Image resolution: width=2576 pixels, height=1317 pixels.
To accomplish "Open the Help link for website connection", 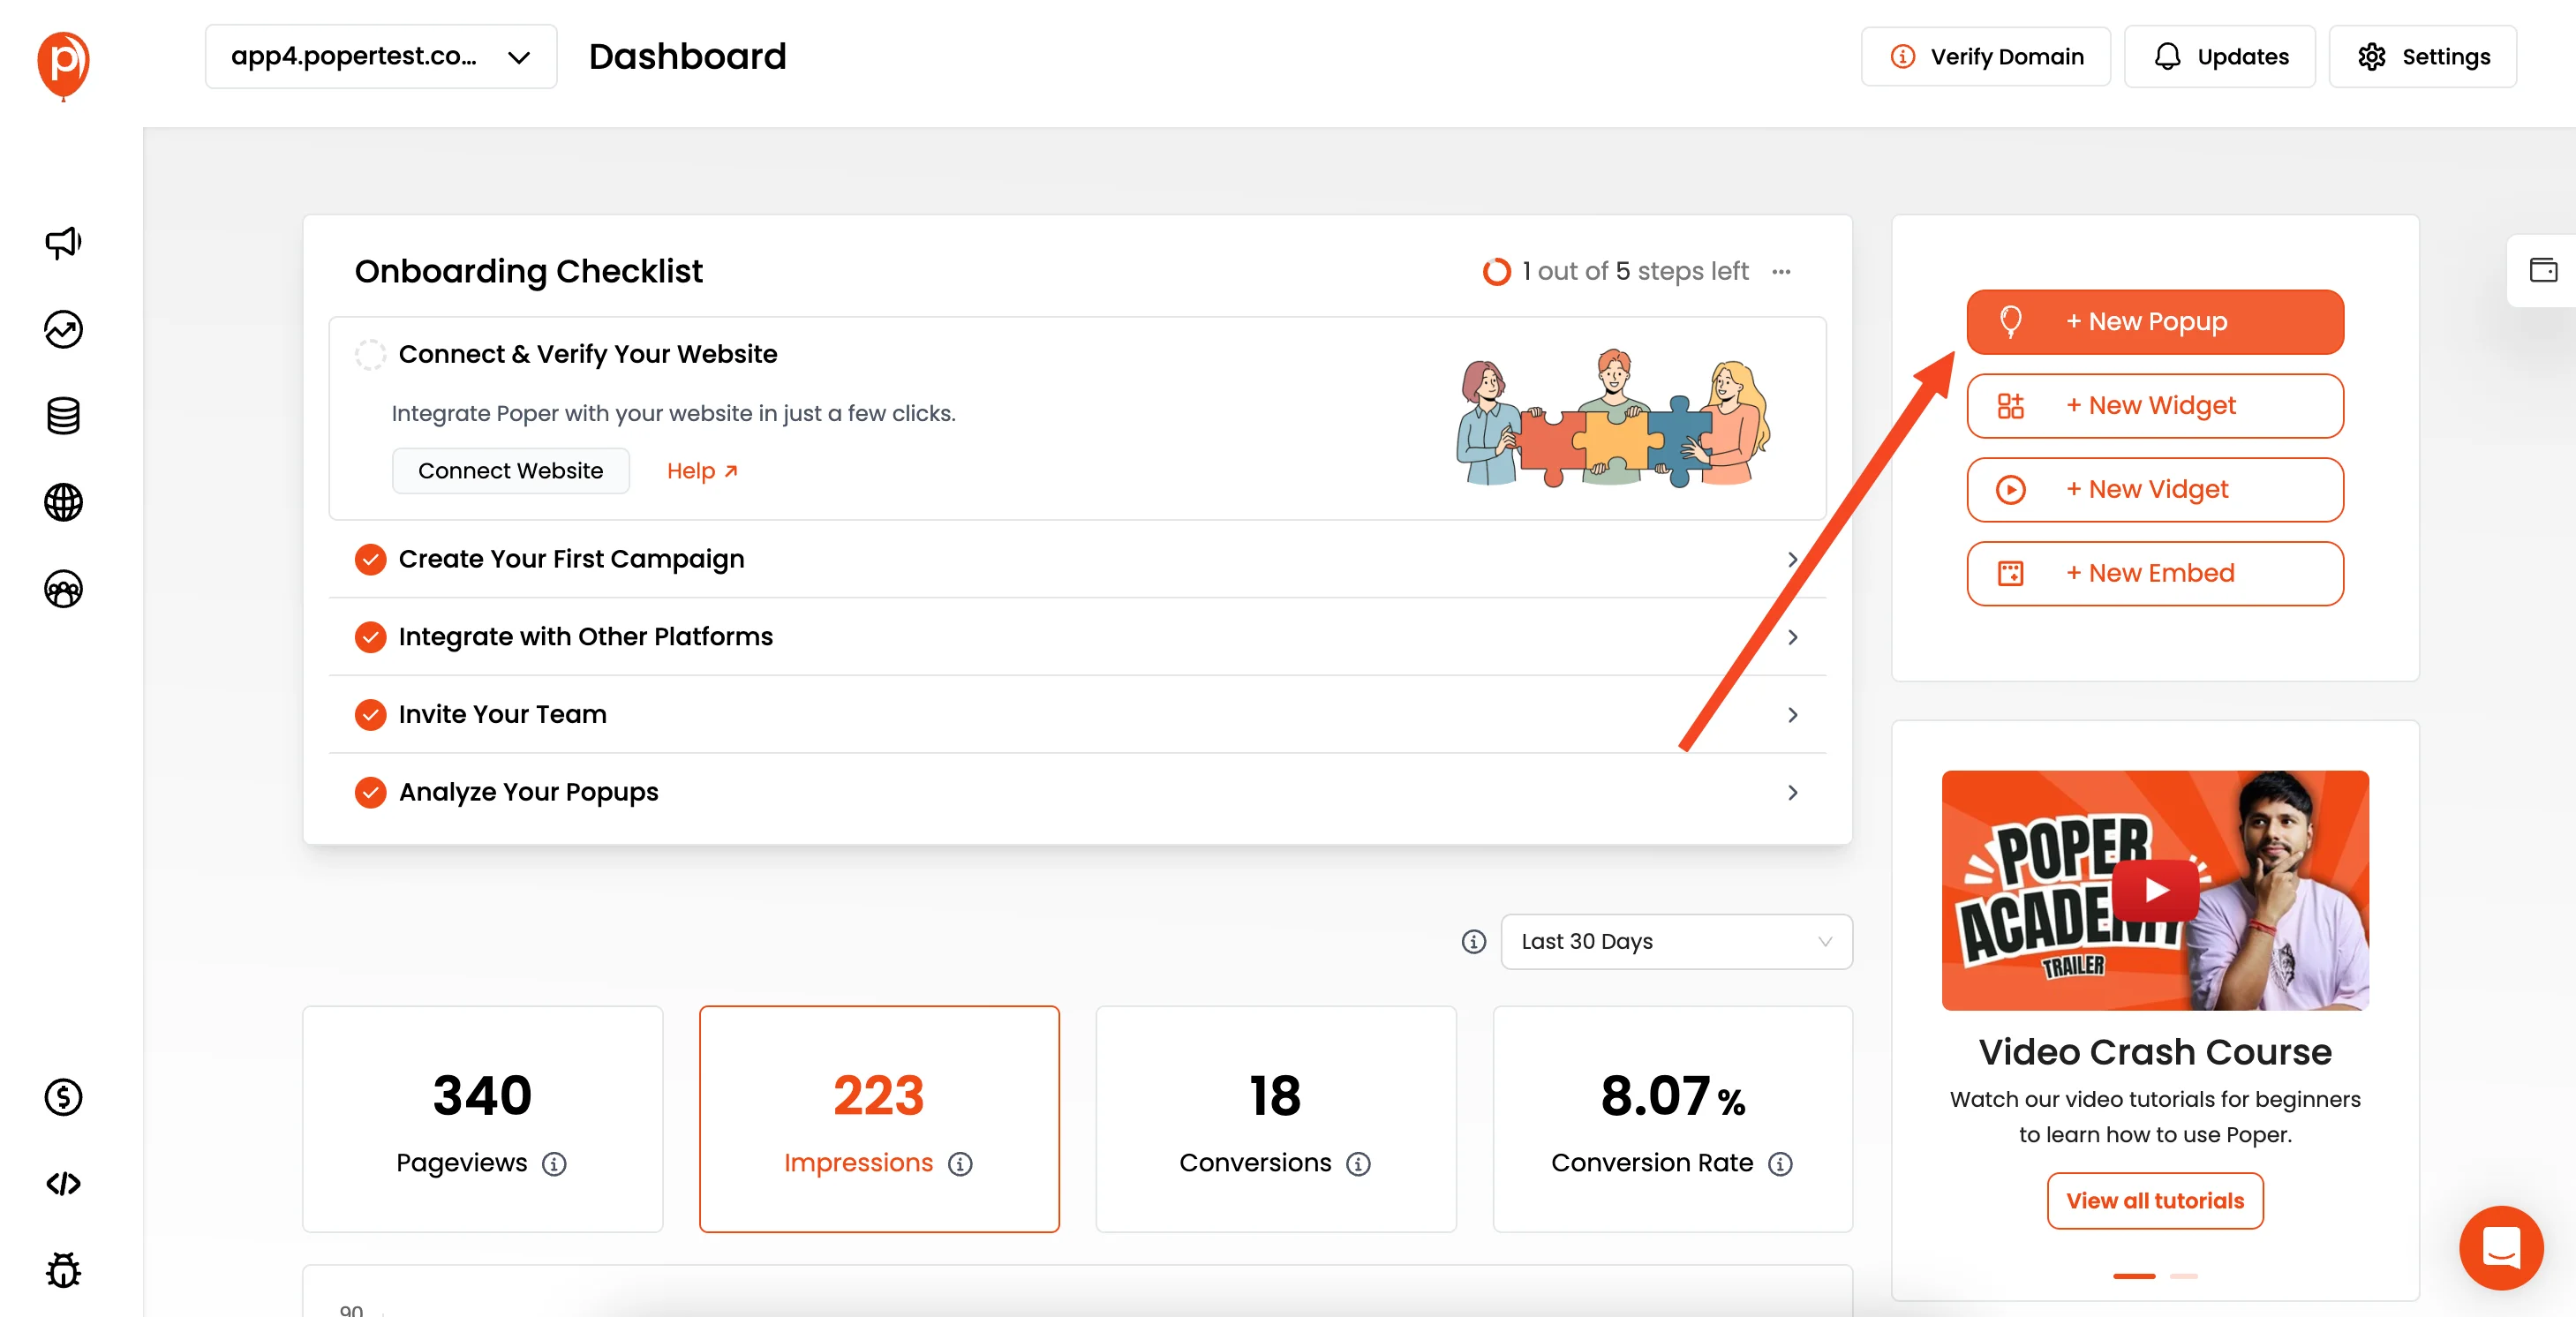I will click(x=702, y=470).
